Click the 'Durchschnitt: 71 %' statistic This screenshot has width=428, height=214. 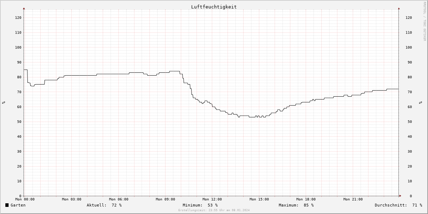click(398, 205)
